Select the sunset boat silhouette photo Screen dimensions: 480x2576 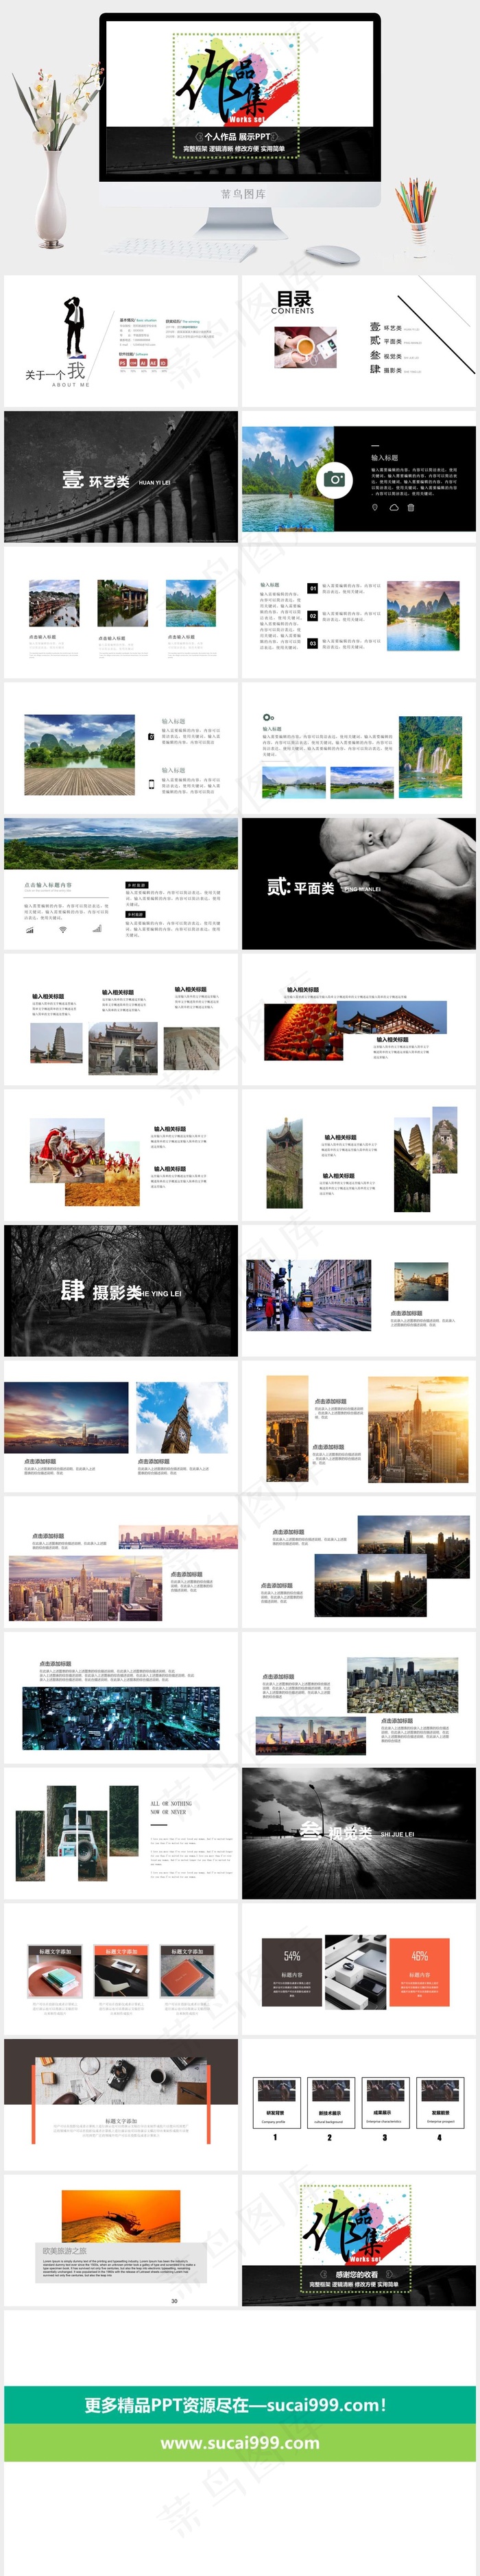121,2218
